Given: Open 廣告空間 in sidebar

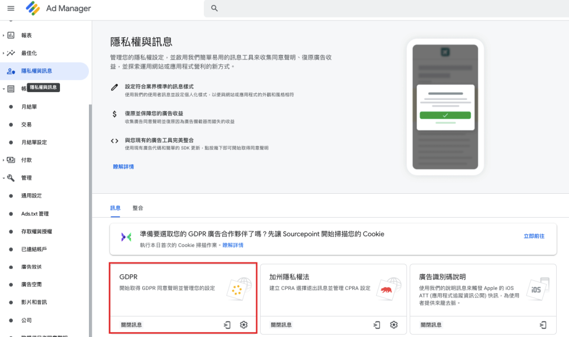Looking at the screenshot, I should [x=31, y=284].
